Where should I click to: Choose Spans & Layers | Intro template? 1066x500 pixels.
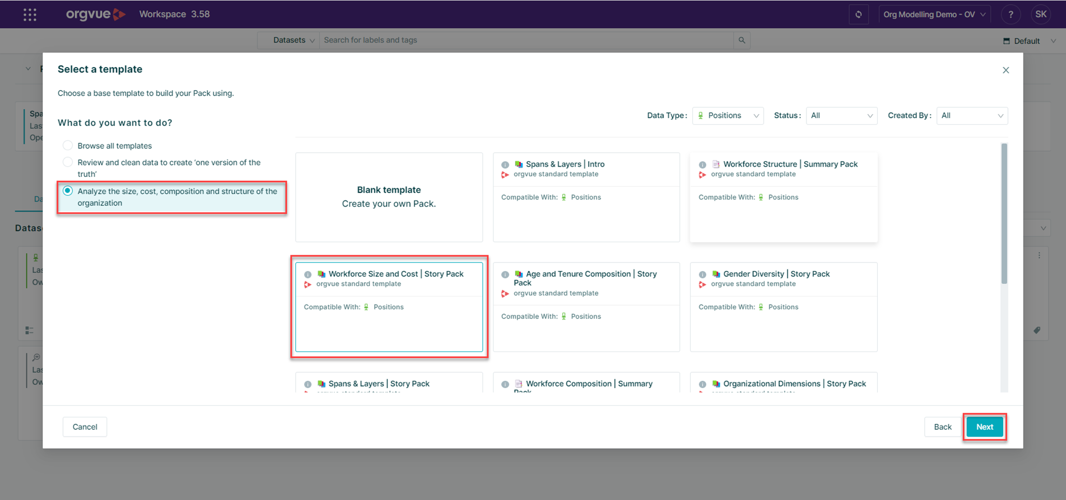[x=586, y=197]
